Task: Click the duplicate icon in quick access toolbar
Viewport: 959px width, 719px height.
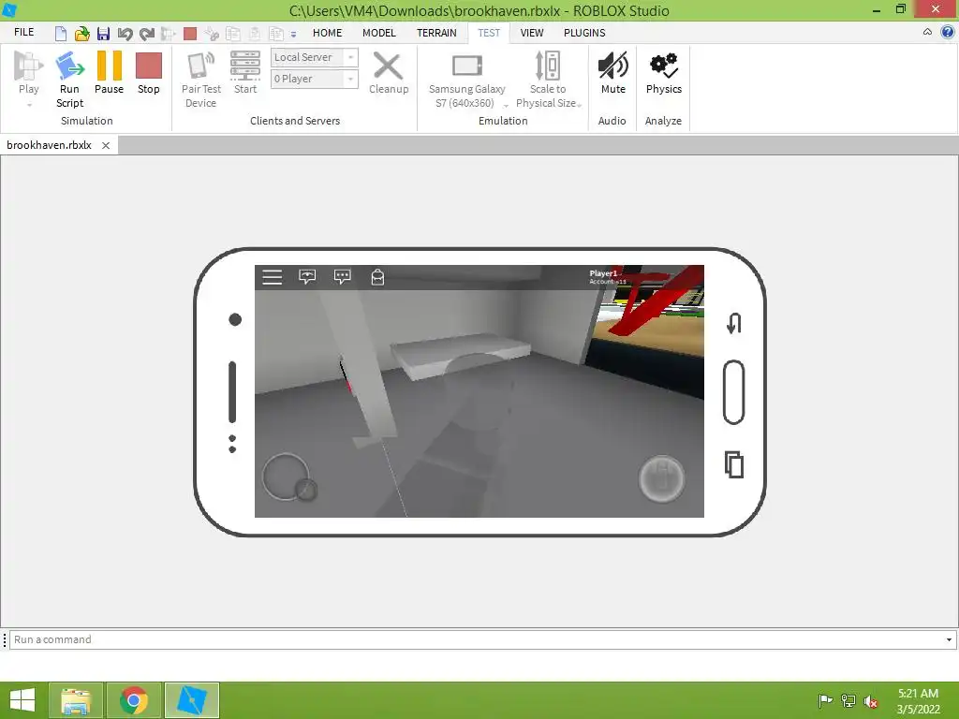Action: pyautogui.click(x=276, y=33)
